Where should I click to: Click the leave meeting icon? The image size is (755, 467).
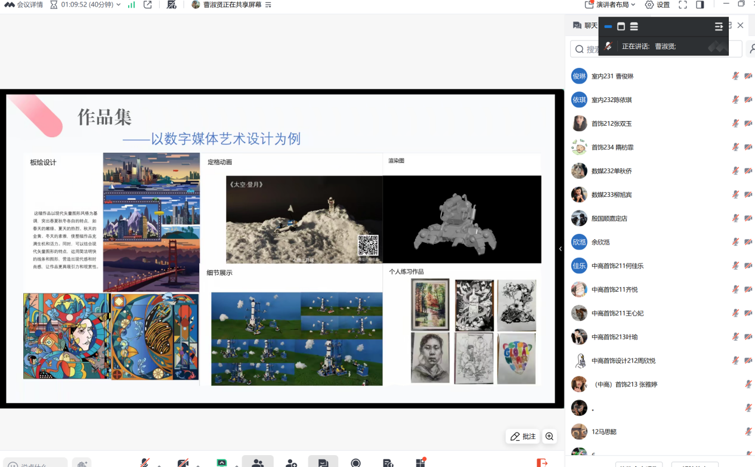coord(542,463)
